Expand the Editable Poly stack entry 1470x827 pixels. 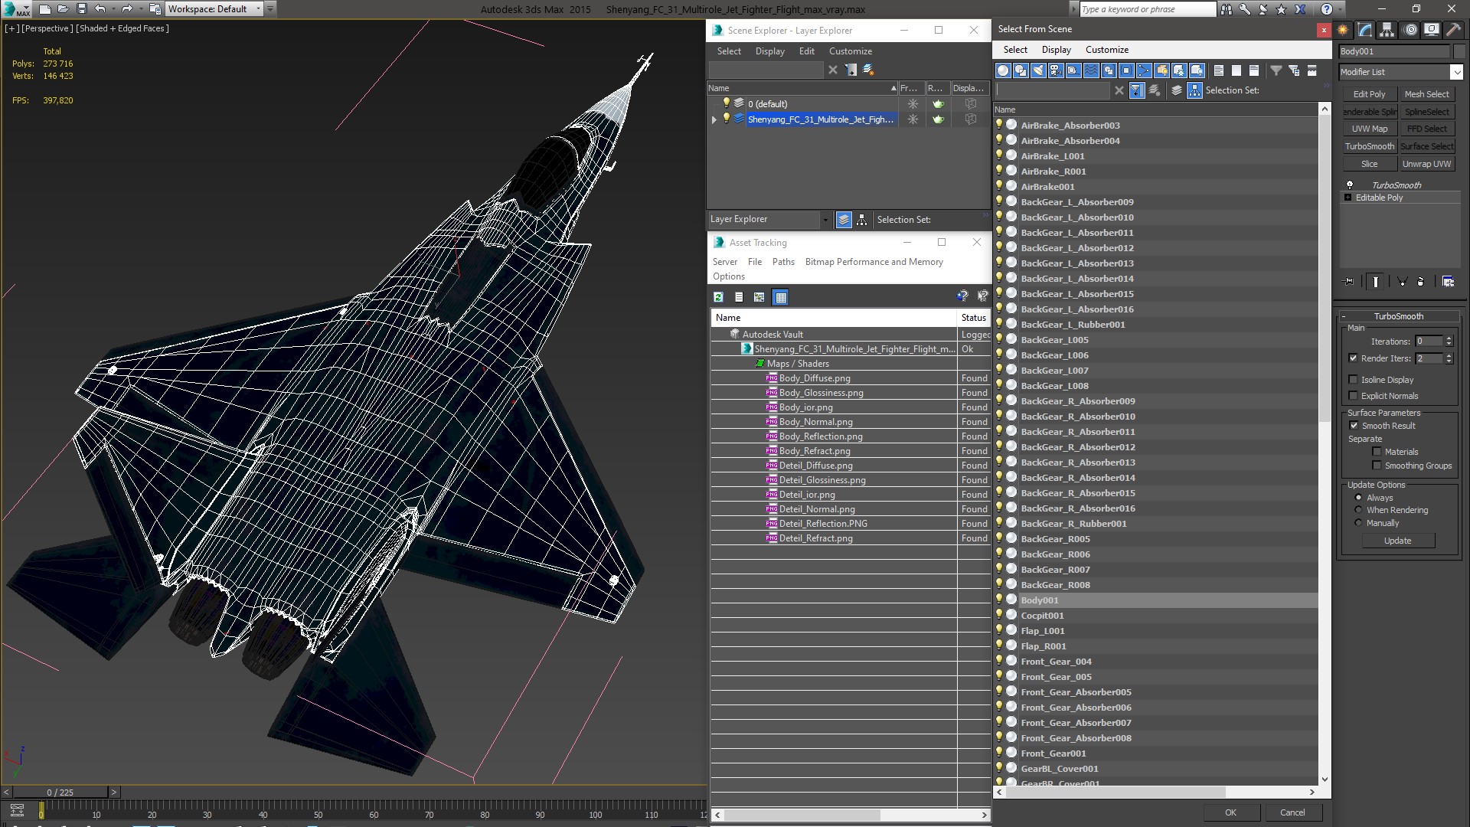click(x=1348, y=198)
